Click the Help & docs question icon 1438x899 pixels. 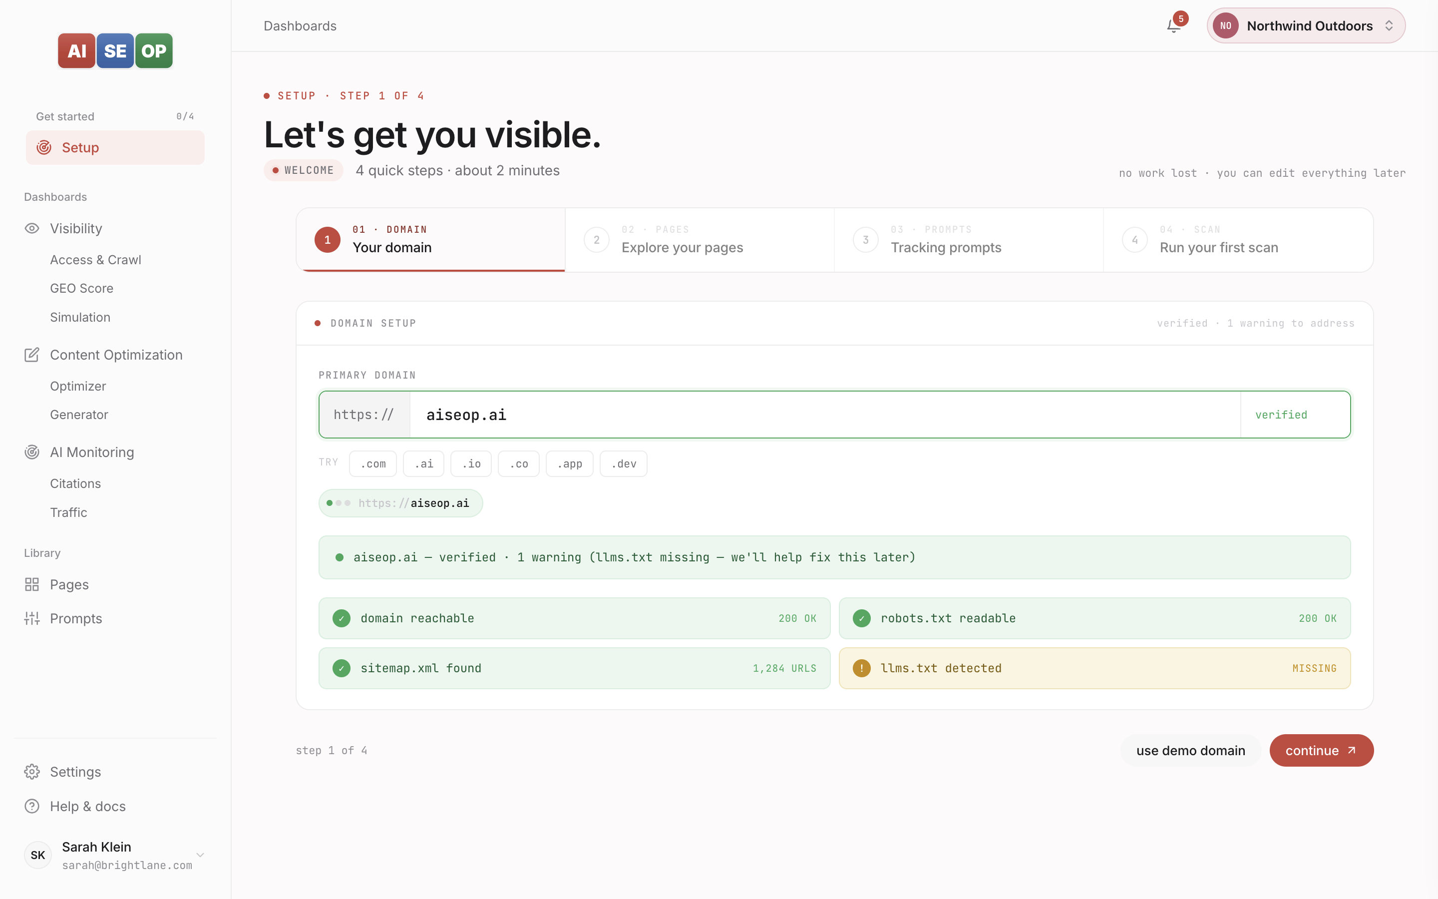[x=32, y=806]
